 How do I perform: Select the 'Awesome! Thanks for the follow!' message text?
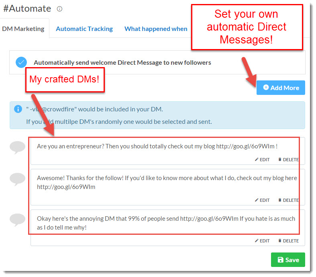coord(167,183)
